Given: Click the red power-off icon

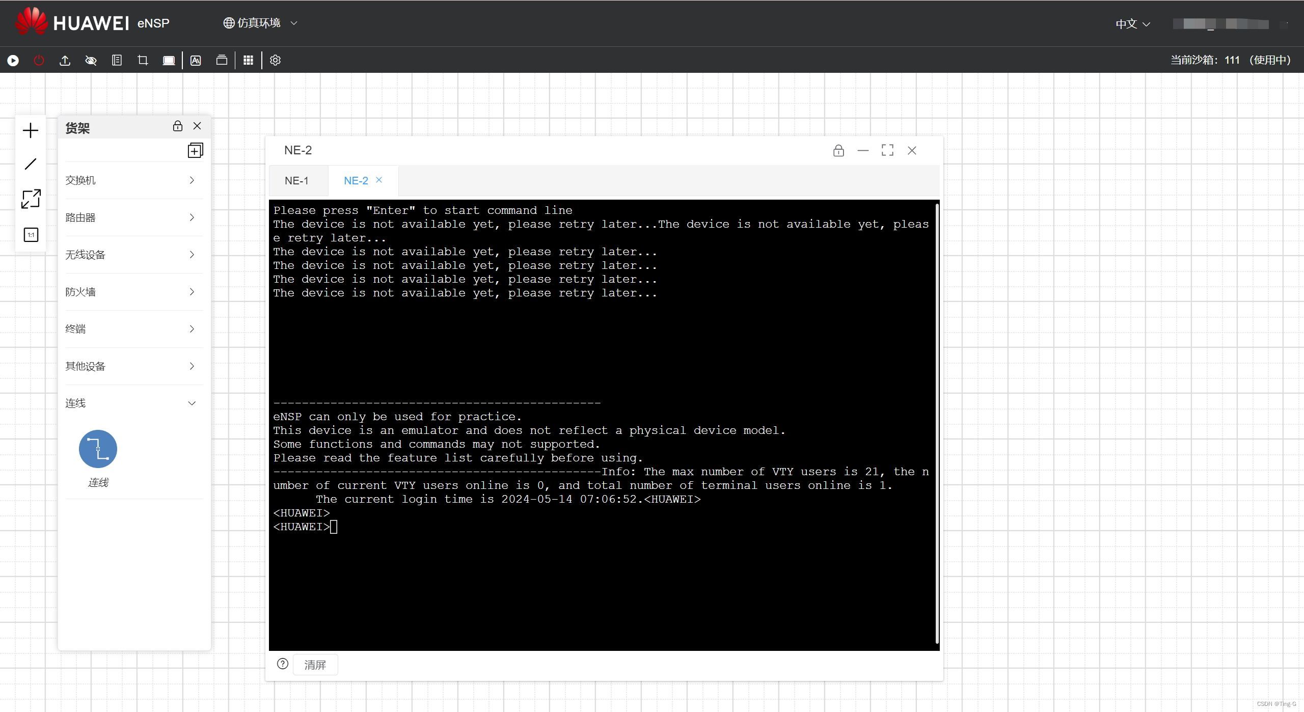Looking at the screenshot, I should [x=39, y=61].
